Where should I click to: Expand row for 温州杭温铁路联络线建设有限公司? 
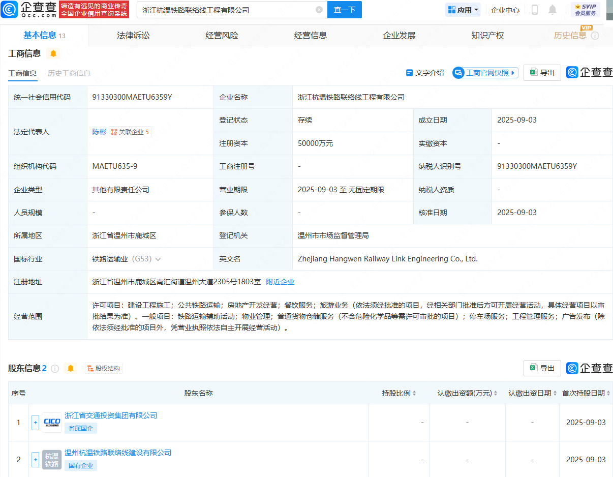[x=35, y=459]
